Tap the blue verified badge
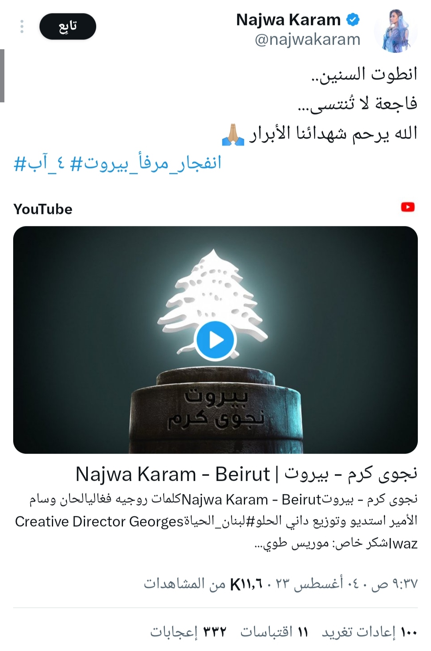This screenshot has height=651, width=431. coord(352,20)
